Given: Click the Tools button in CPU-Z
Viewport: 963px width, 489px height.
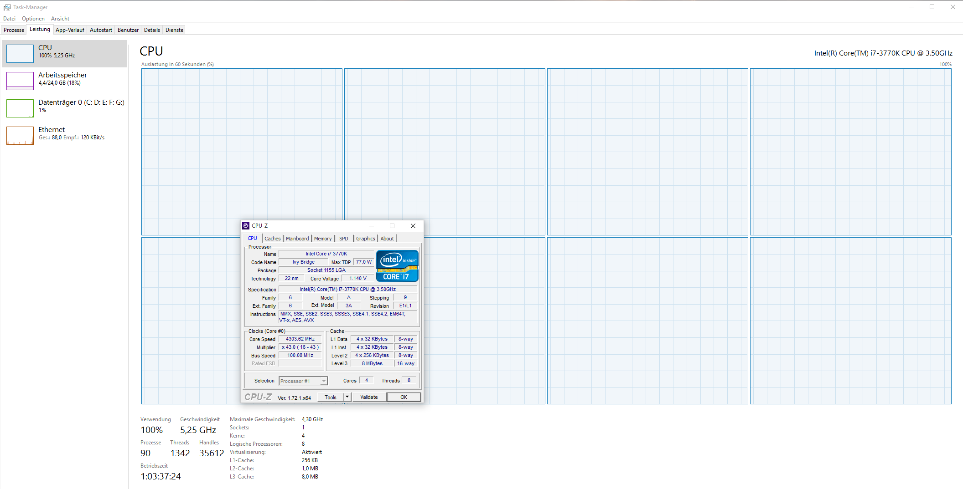Looking at the screenshot, I should pos(331,397).
